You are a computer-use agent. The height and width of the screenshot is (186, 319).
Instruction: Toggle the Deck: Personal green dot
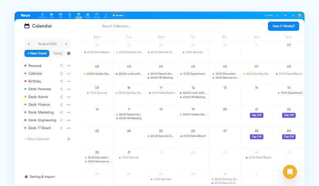[x=25, y=89]
